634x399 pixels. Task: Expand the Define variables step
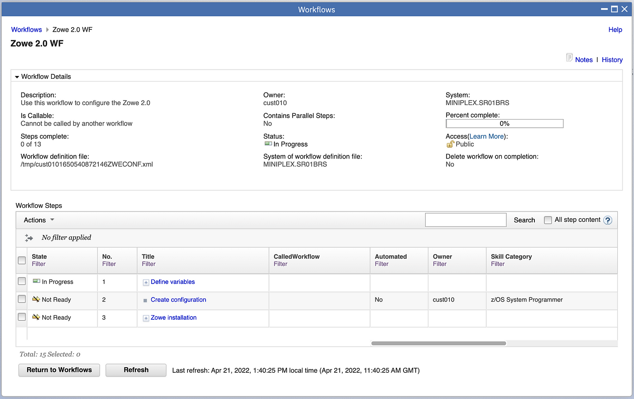tap(146, 282)
